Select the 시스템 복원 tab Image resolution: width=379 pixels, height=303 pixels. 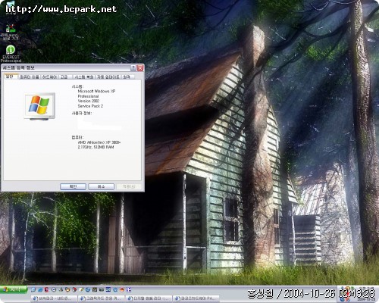coord(84,77)
